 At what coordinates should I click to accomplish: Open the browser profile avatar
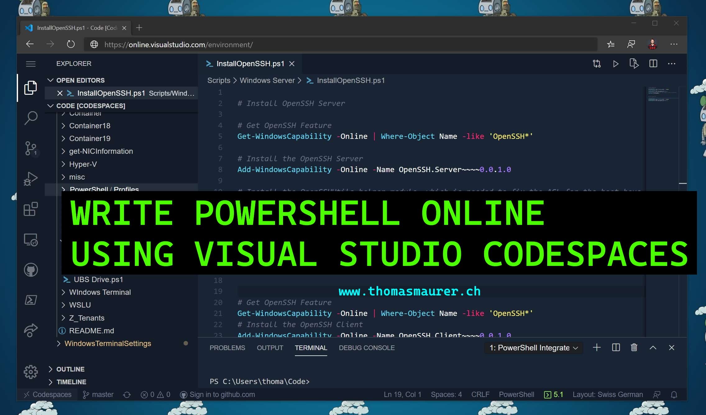pos(652,44)
